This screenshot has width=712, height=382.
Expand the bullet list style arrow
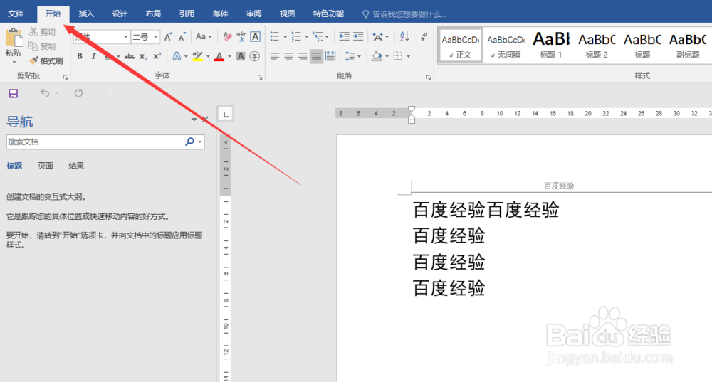(286, 37)
